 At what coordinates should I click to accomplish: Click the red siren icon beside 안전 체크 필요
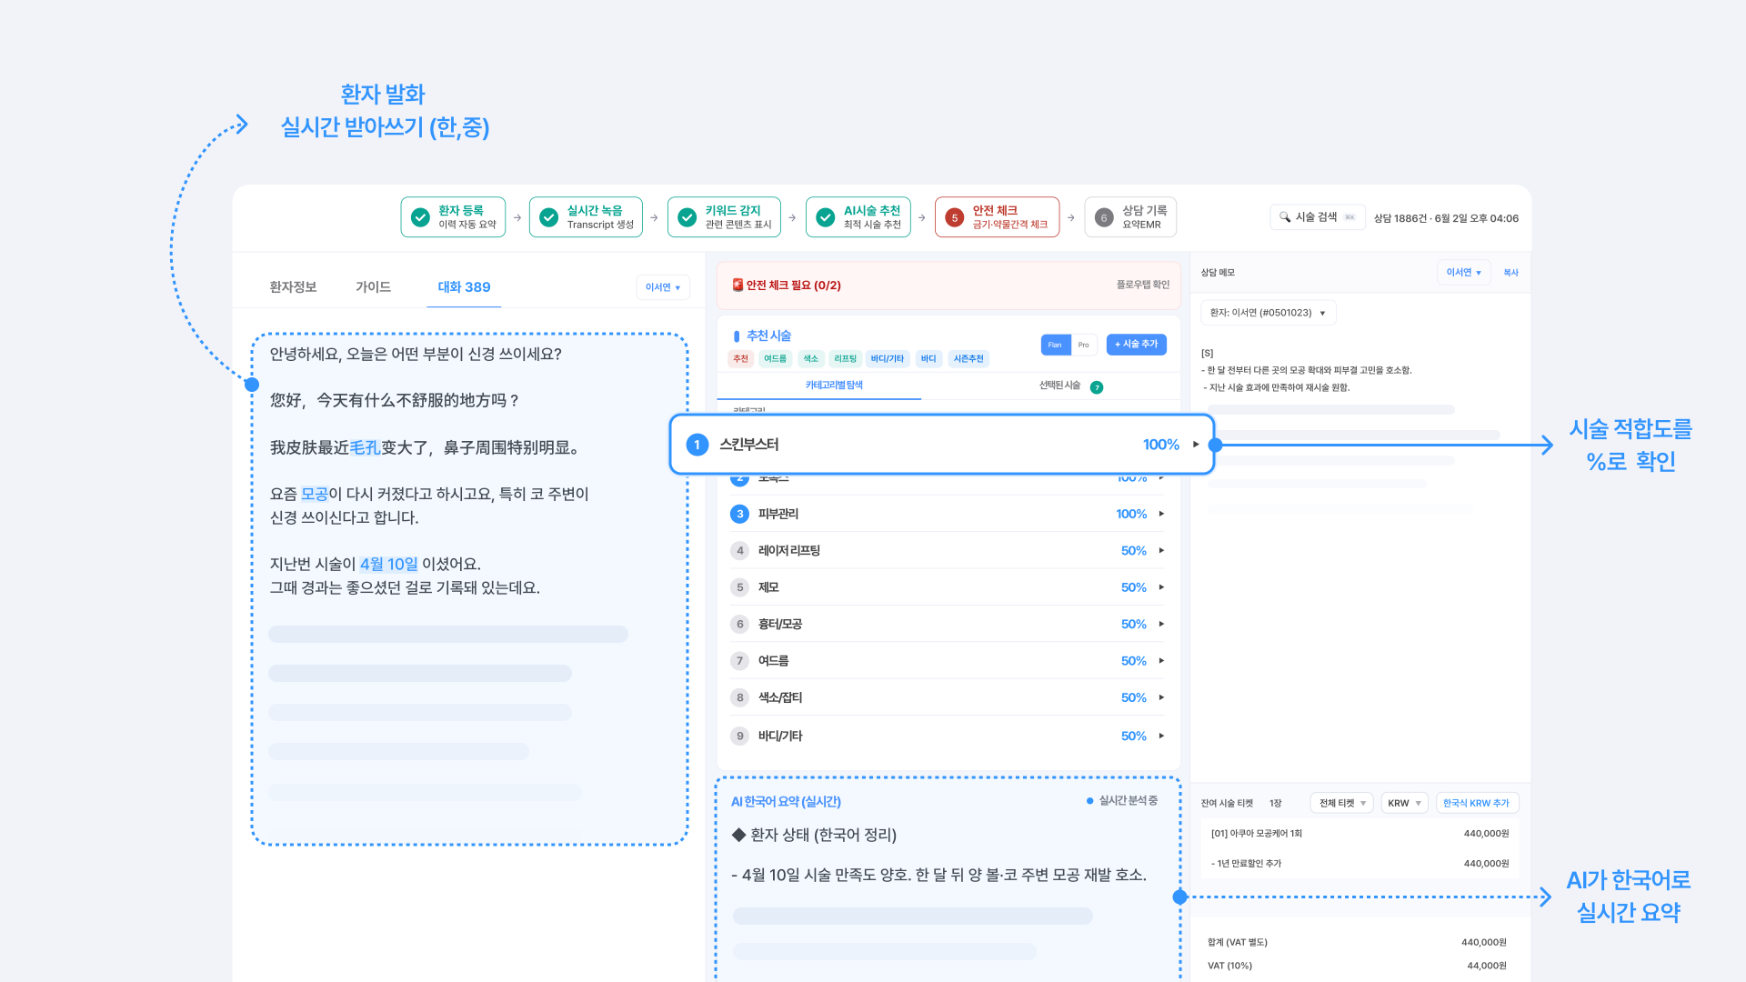[738, 285]
